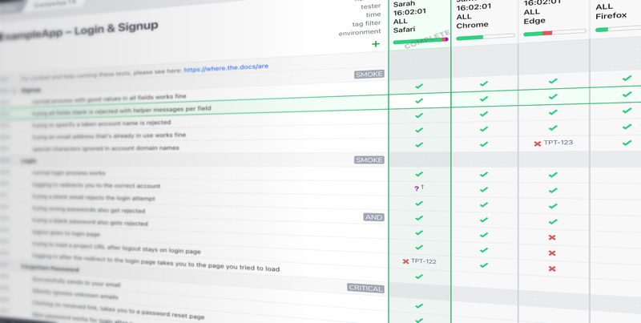The image size is (641, 323).
Task: Click the red X beside TPT-122
Action: 406,261
